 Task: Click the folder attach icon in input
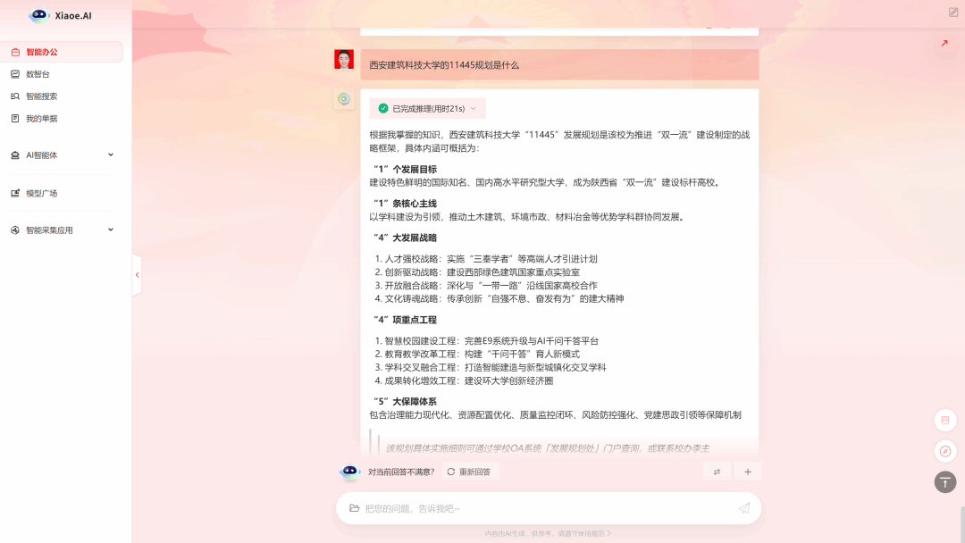355,508
